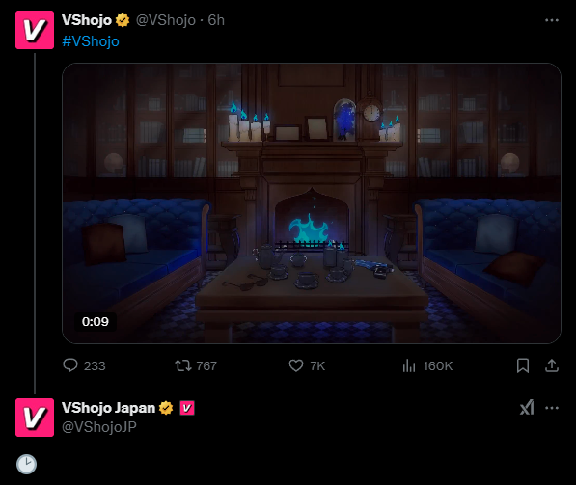The image size is (576, 485).
Task: Open more options menu on VShojo Japan post
Action: click(x=552, y=408)
